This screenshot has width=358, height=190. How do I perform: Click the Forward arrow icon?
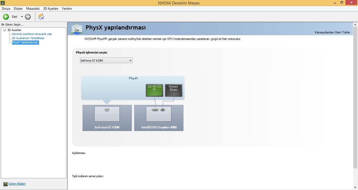[x=28, y=17]
